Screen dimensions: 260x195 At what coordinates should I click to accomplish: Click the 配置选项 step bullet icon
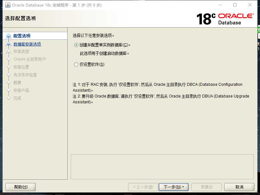8,36
